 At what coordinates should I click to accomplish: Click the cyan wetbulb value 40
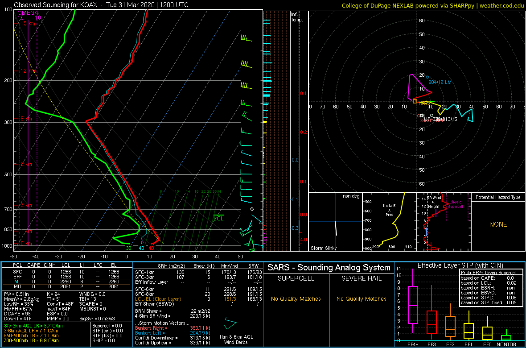pos(142,248)
